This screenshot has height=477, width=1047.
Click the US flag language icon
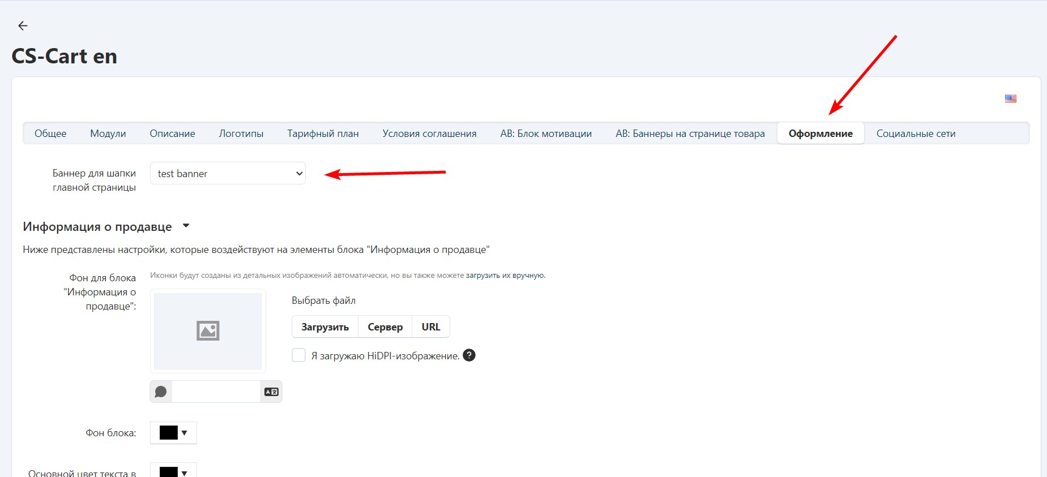[1010, 98]
